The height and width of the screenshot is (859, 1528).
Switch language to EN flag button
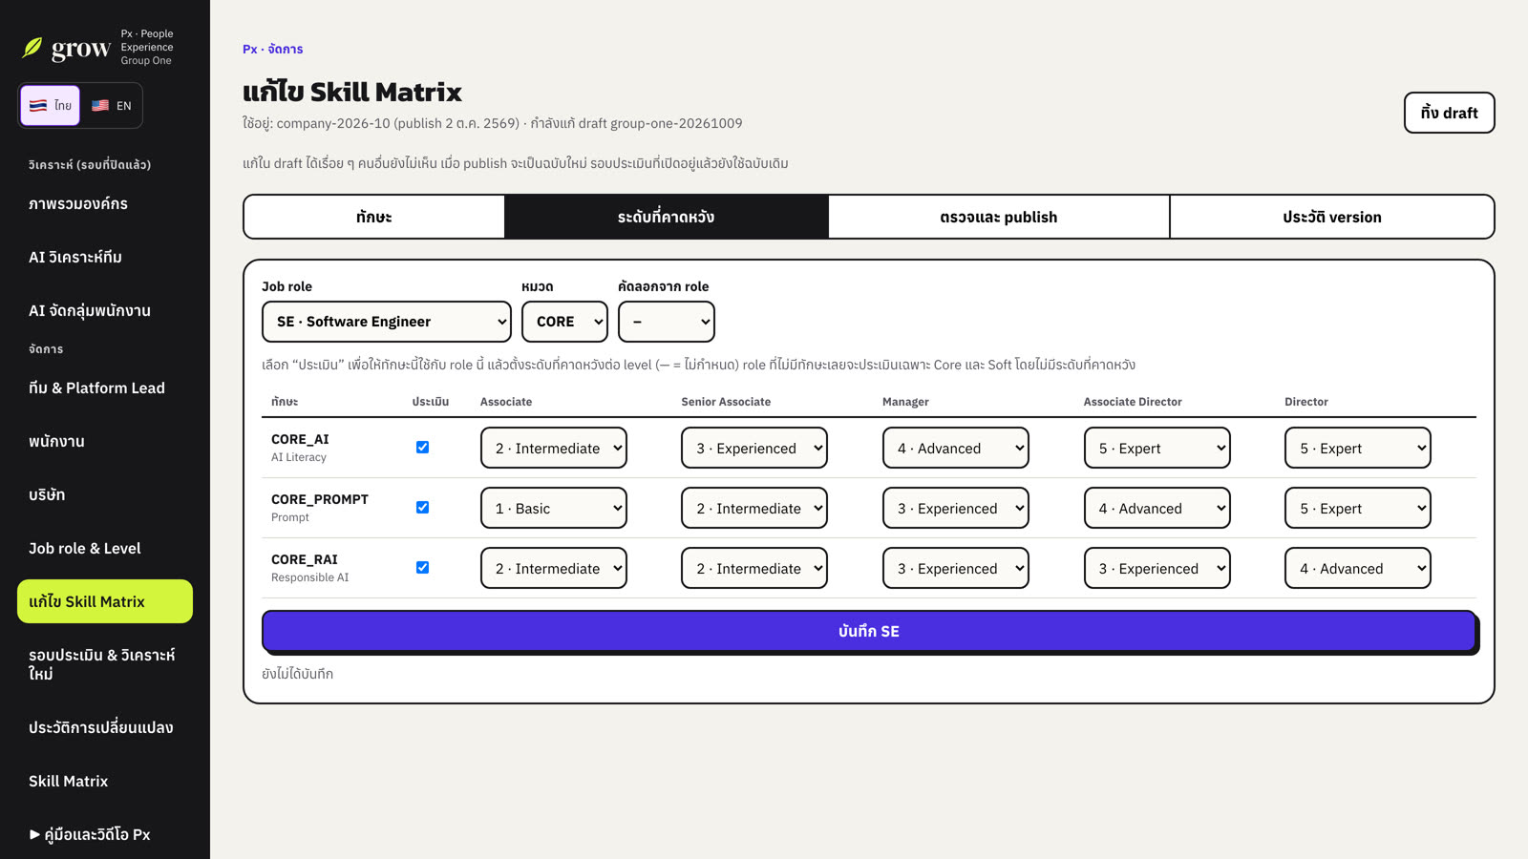[112, 105]
